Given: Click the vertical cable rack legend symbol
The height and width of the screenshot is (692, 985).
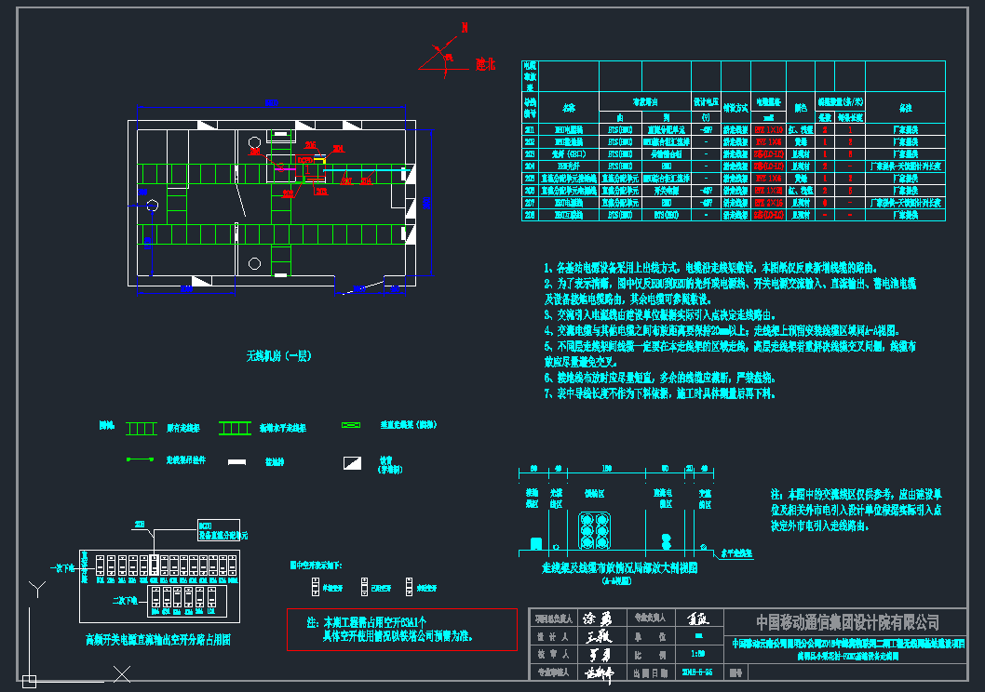Looking at the screenshot, I should coord(351,425).
